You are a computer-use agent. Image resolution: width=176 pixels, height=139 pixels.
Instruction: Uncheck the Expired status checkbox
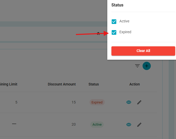coord(114,32)
